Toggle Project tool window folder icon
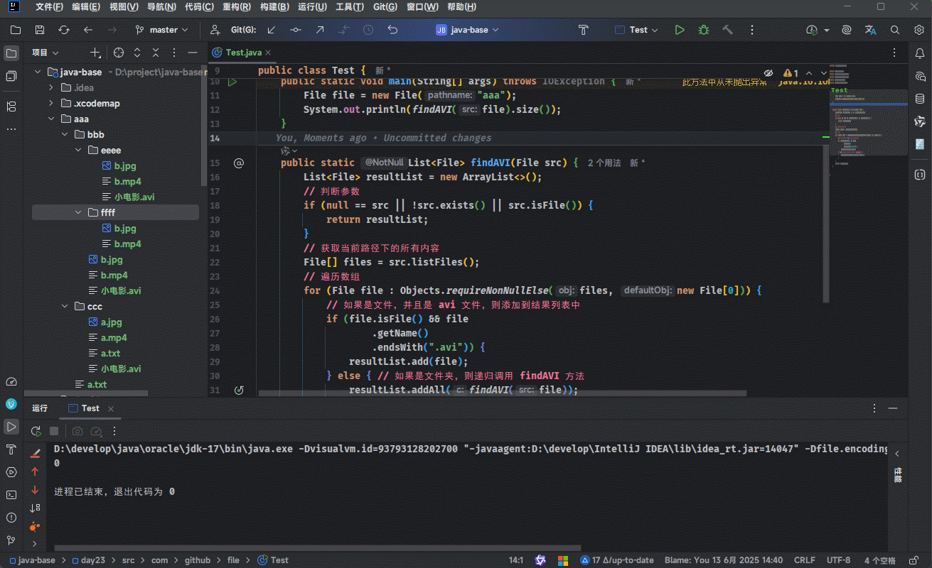 pyautogui.click(x=11, y=53)
